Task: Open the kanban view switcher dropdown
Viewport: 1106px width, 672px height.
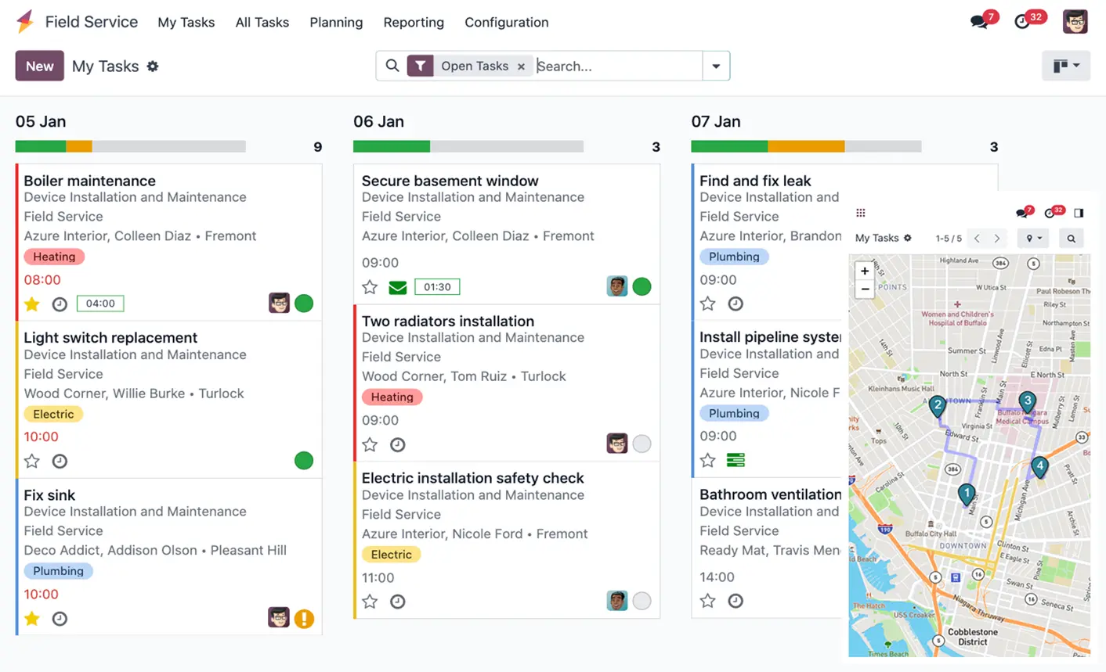Action: tap(1066, 66)
